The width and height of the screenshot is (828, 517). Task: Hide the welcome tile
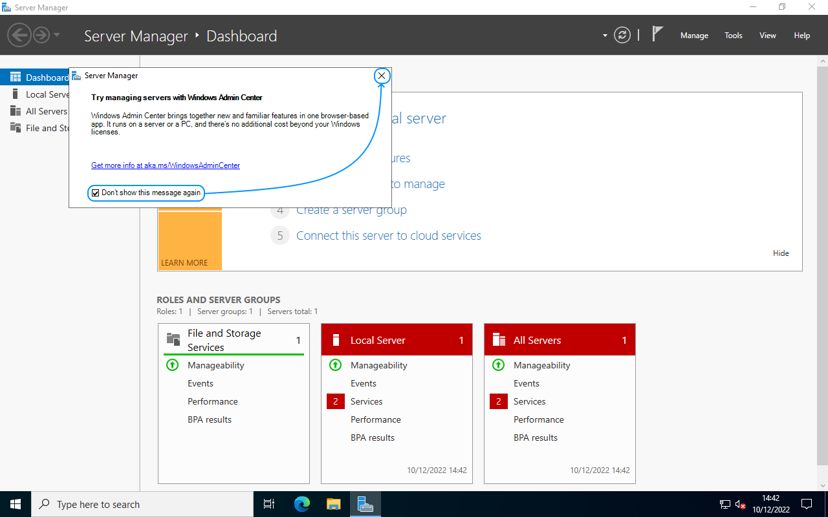[x=781, y=253]
